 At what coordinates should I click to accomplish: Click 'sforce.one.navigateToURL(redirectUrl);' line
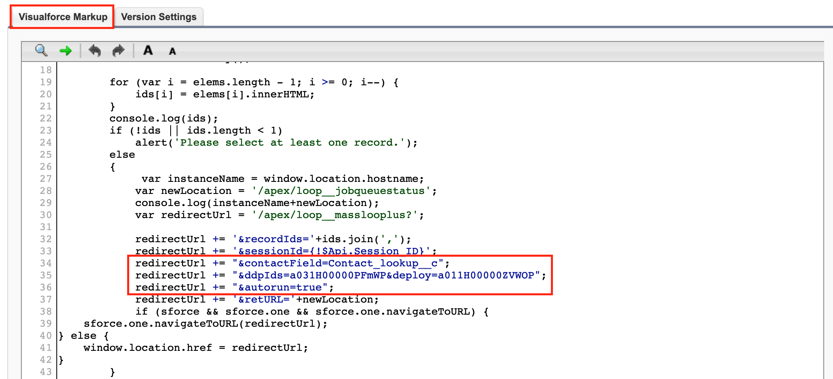coord(206,323)
